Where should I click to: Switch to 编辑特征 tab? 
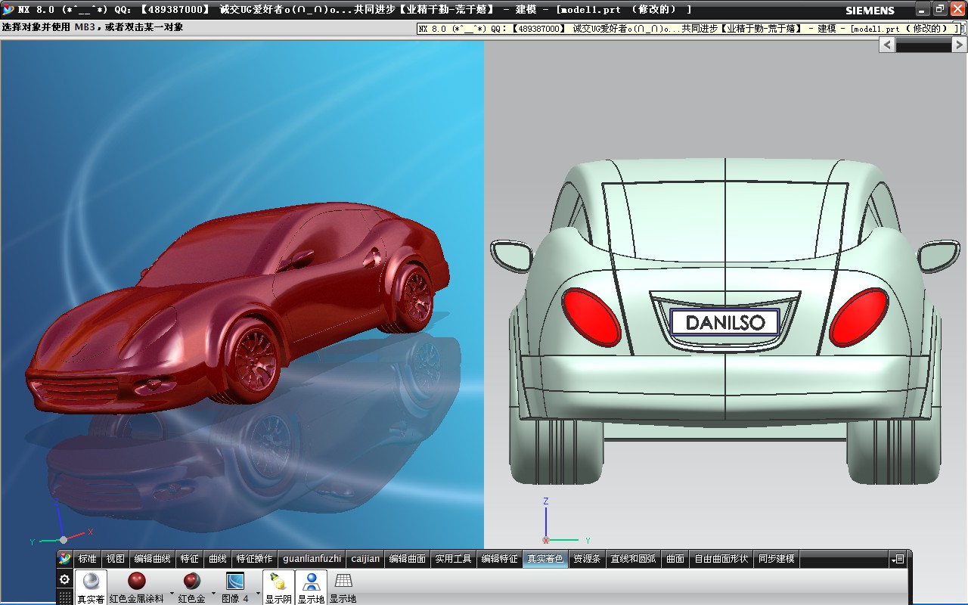coord(500,559)
